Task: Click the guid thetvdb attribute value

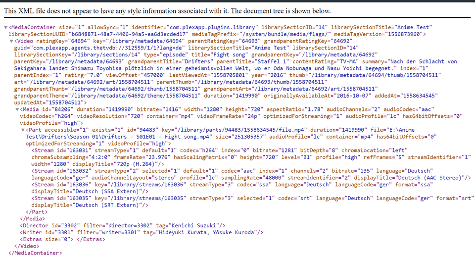Action: (107, 48)
